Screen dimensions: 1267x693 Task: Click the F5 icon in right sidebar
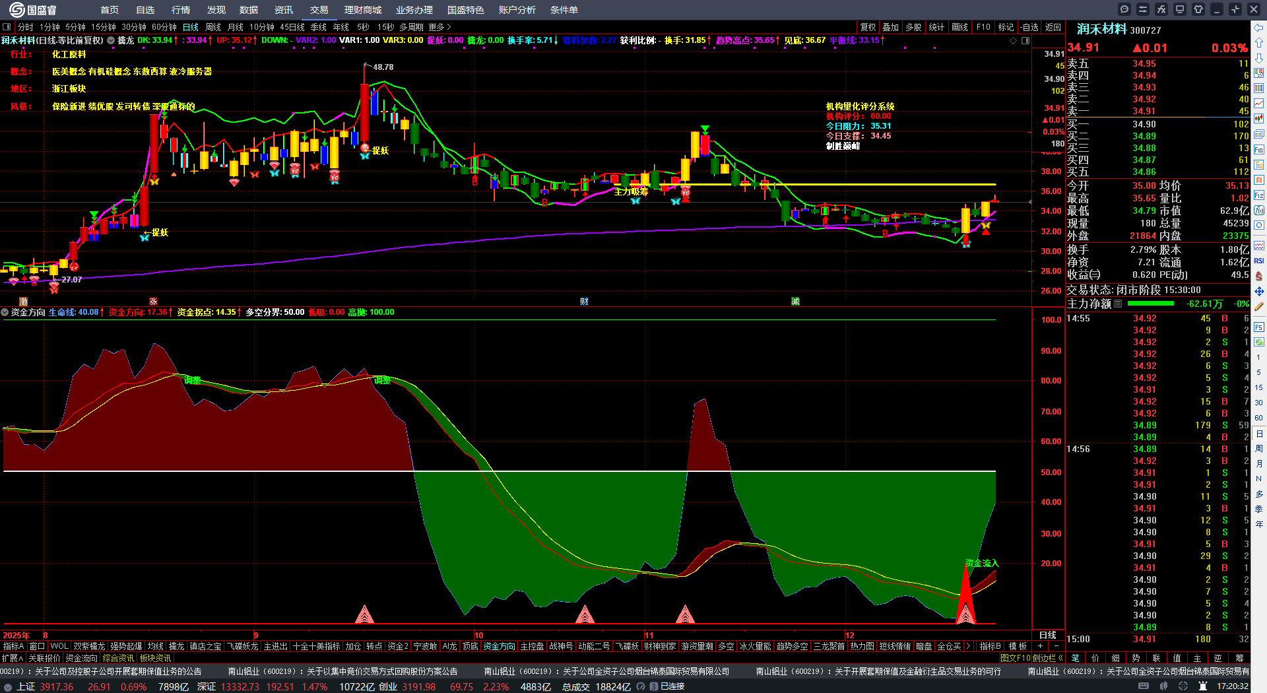click(x=1259, y=327)
